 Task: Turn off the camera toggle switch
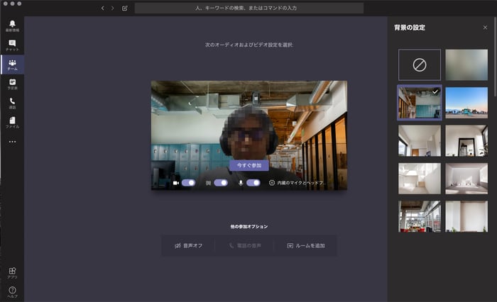(x=188, y=182)
